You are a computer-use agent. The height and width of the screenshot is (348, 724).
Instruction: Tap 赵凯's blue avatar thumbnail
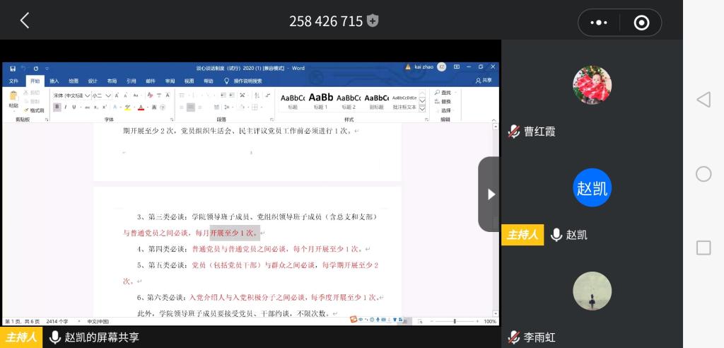click(592, 187)
